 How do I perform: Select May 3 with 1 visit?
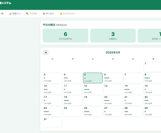(52, 78)
